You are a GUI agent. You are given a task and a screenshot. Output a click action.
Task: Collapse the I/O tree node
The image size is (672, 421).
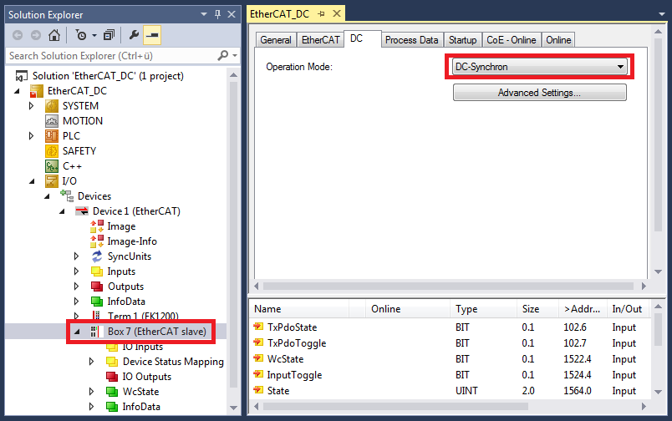(x=32, y=181)
